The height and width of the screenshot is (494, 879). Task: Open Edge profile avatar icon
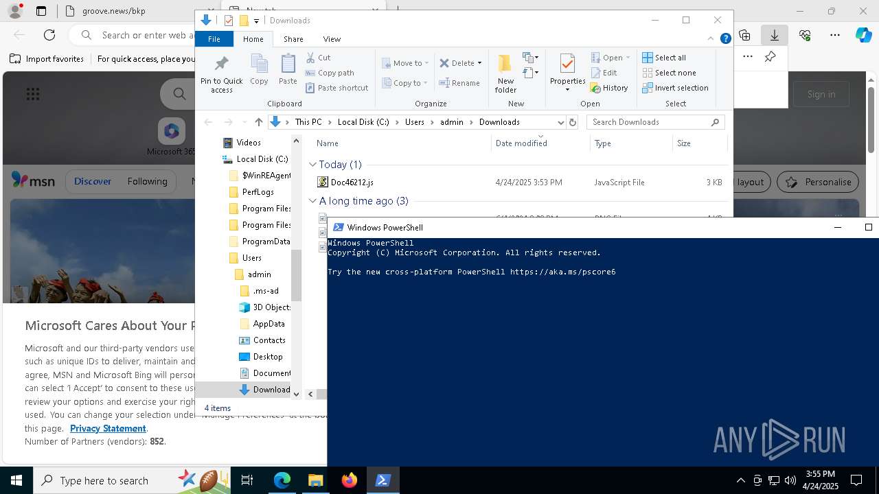[14, 11]
